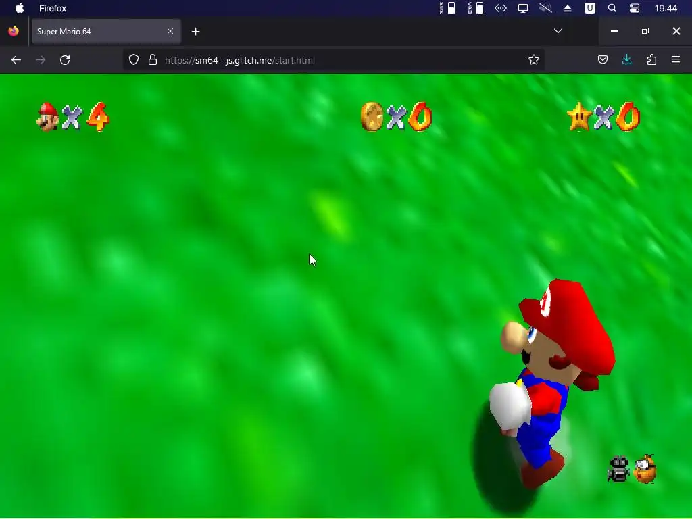Click the lives count number 4

(98, 117)
